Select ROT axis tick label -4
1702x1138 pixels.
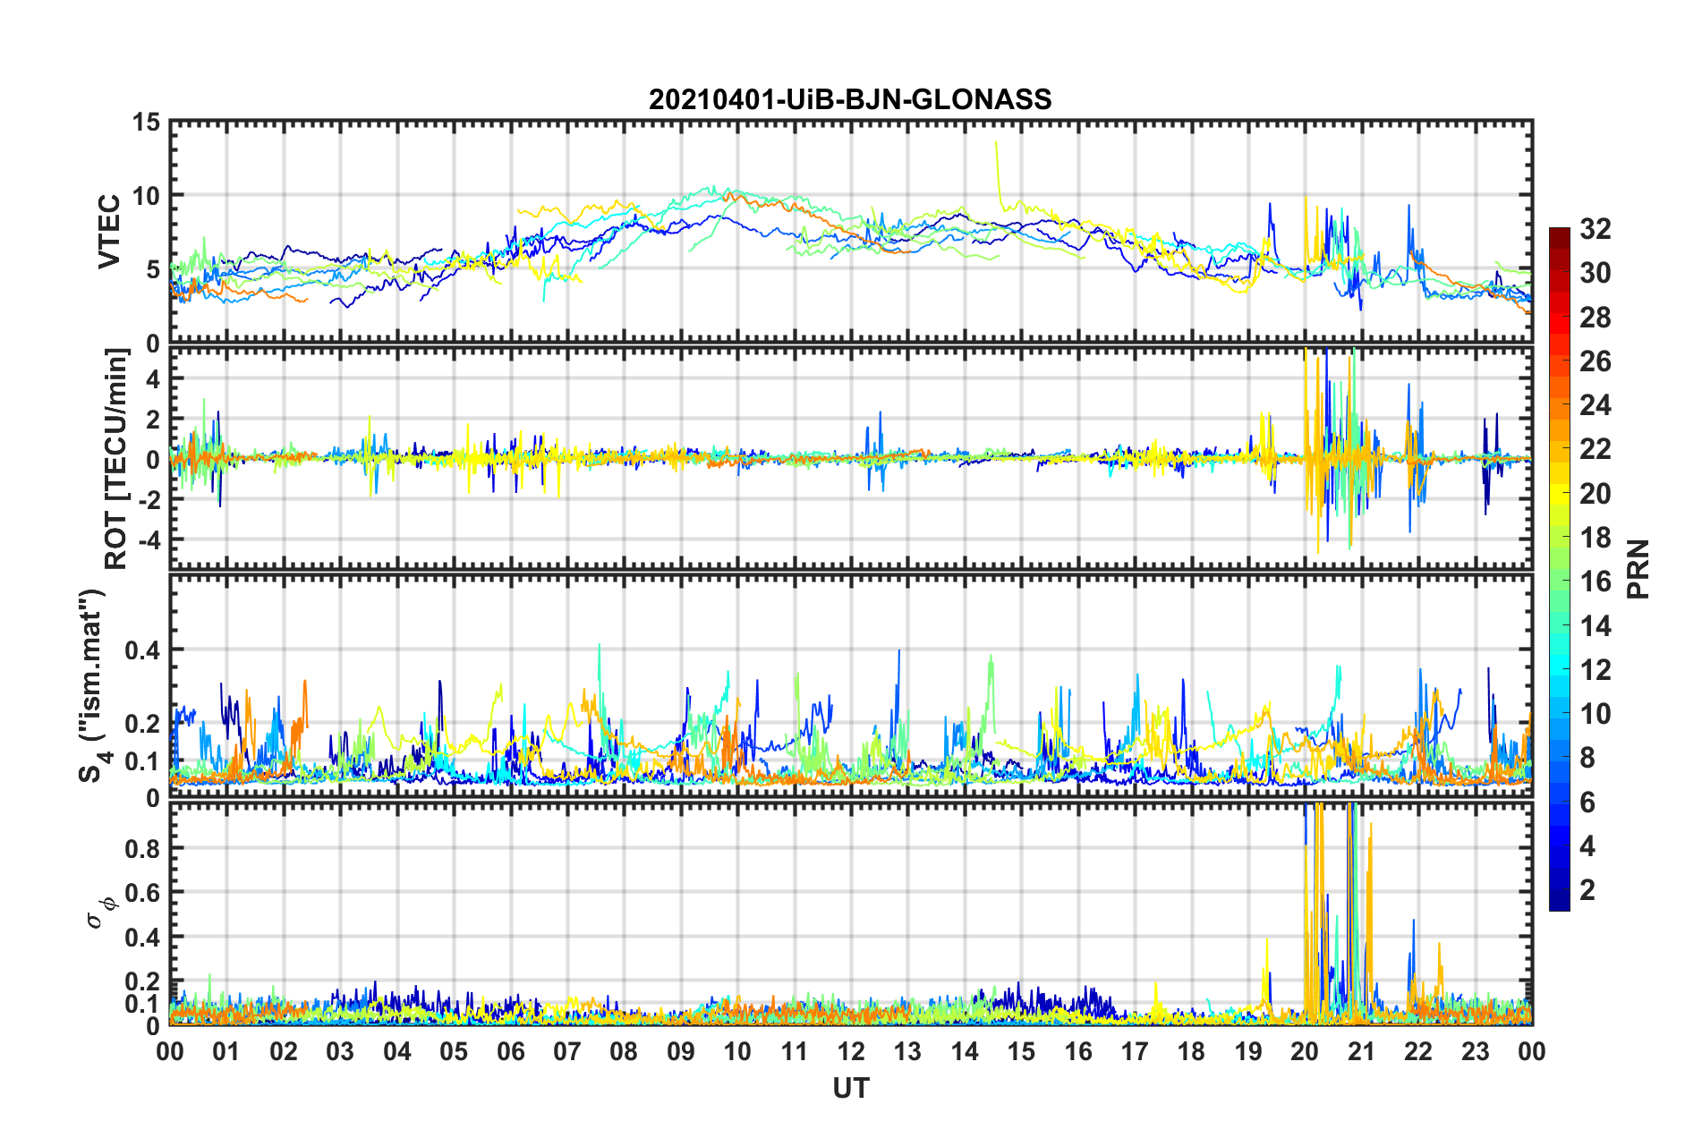[148, 539]
